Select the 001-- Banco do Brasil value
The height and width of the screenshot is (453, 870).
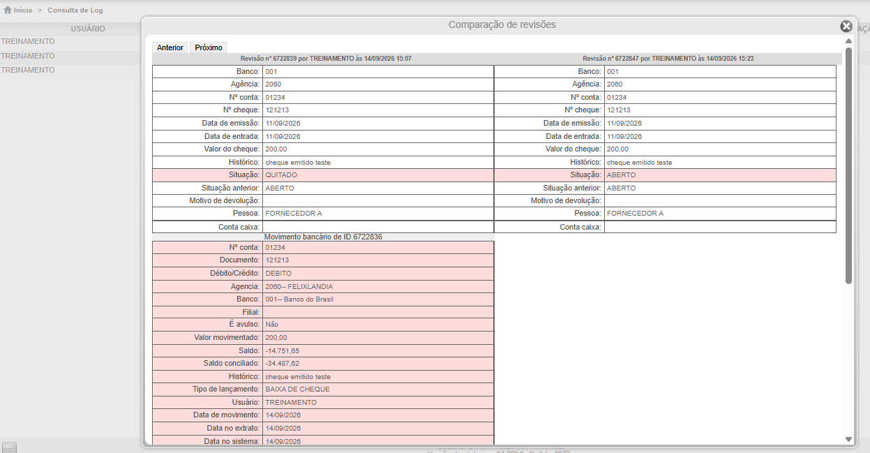[299, 299]
